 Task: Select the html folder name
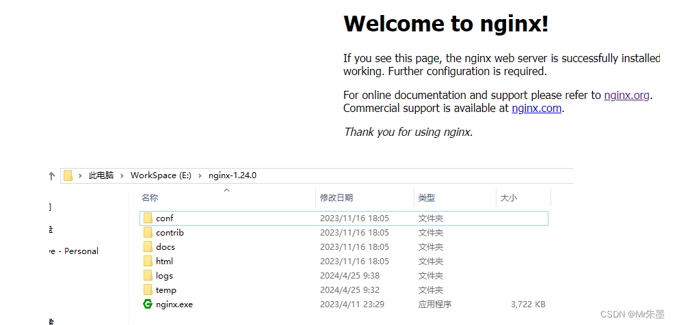164,262
